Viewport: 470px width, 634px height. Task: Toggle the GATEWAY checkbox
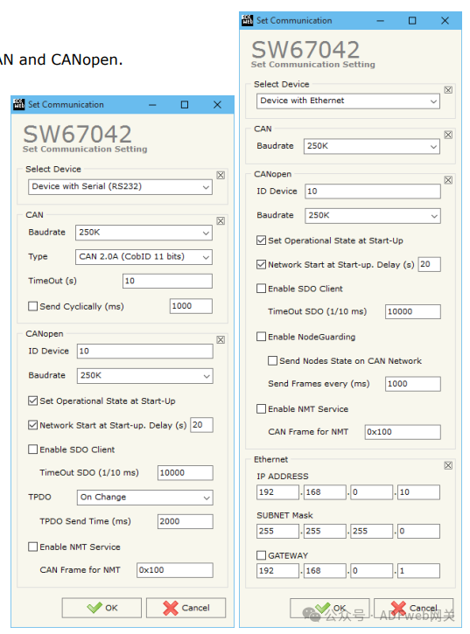261,555
